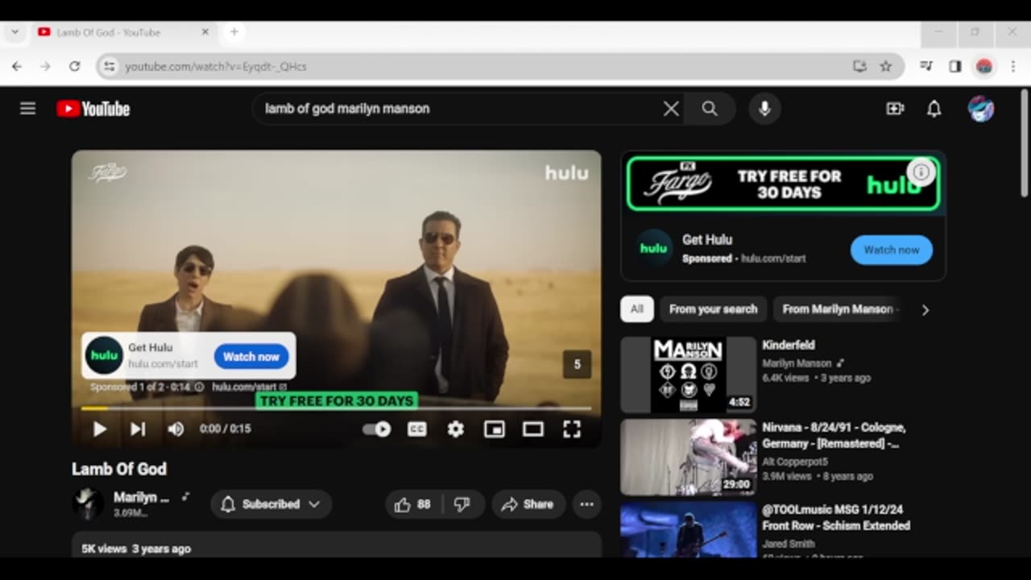This screenshot has height=580, width=1031.
Task: Reload the page
Action: coord(74,66)
